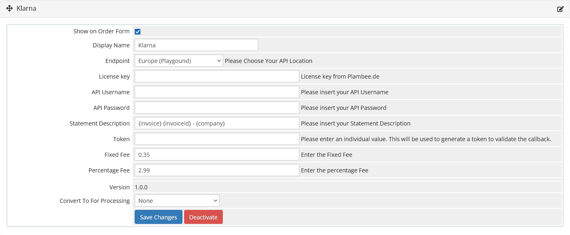Focus the Fixed Fee field showing 0.35

coord(217,155)
